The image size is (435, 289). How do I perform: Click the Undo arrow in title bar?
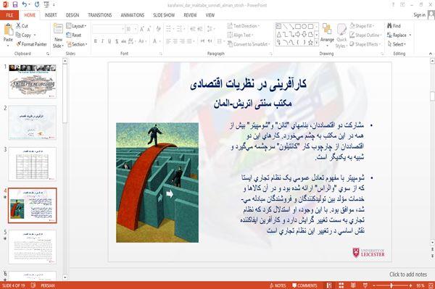click(25, 4)
